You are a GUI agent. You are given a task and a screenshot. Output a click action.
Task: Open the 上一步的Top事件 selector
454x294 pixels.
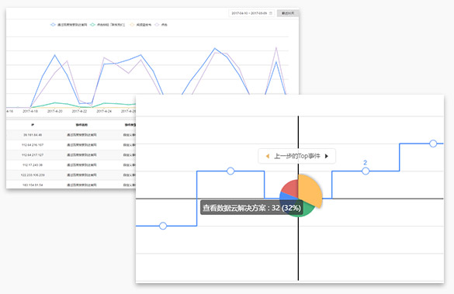(x=296, y=156)
